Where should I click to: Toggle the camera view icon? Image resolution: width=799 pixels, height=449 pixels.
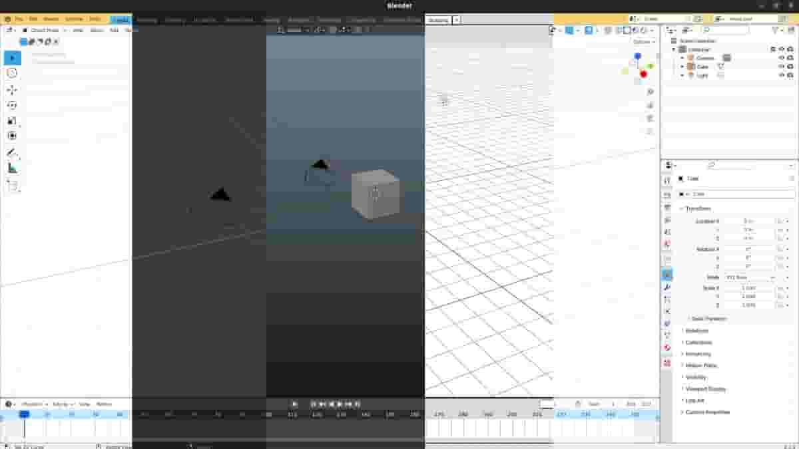tap(651, 118)
